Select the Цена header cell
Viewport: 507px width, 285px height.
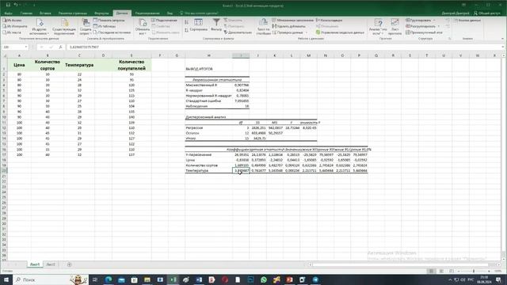pyautogui.click(x=19, y=65)
